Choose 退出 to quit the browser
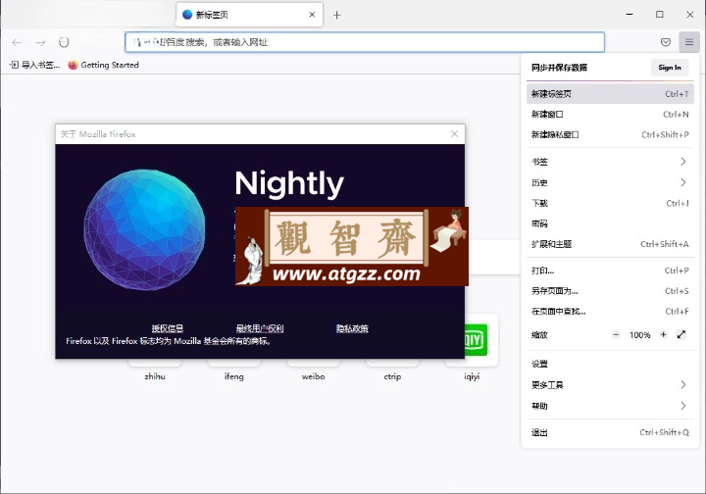Screen dimensions: 706x494 pos(610,433)
